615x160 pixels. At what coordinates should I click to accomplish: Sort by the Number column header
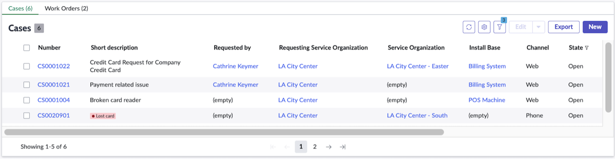tap(49, 48)
